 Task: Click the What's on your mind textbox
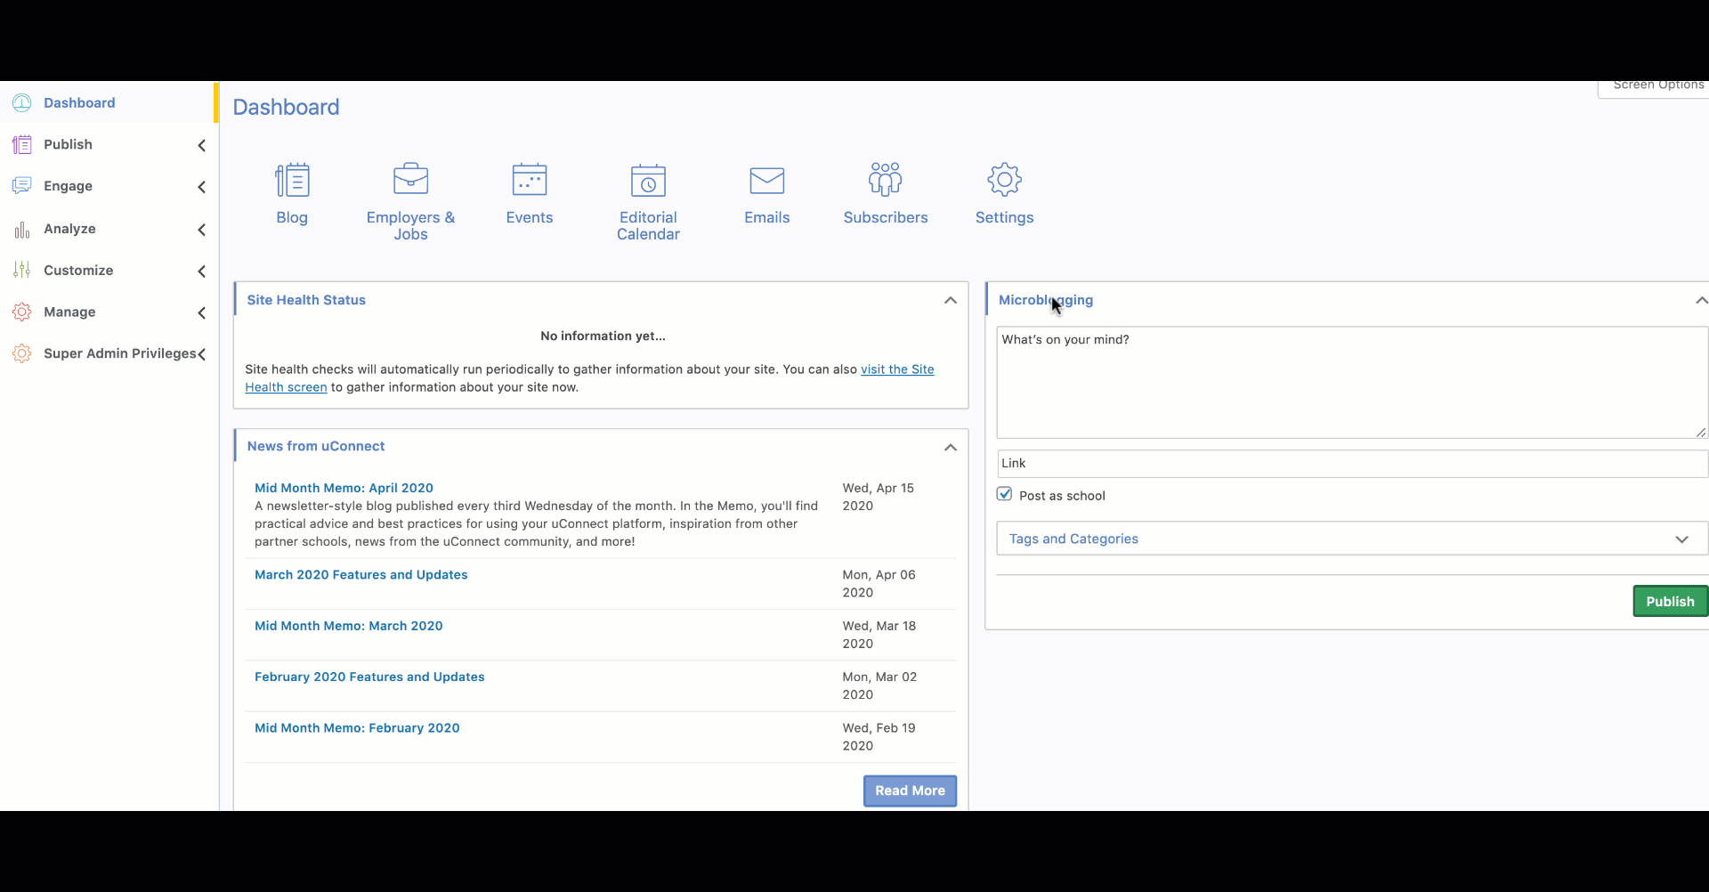pyautogui.click(x=1351, y=383)
